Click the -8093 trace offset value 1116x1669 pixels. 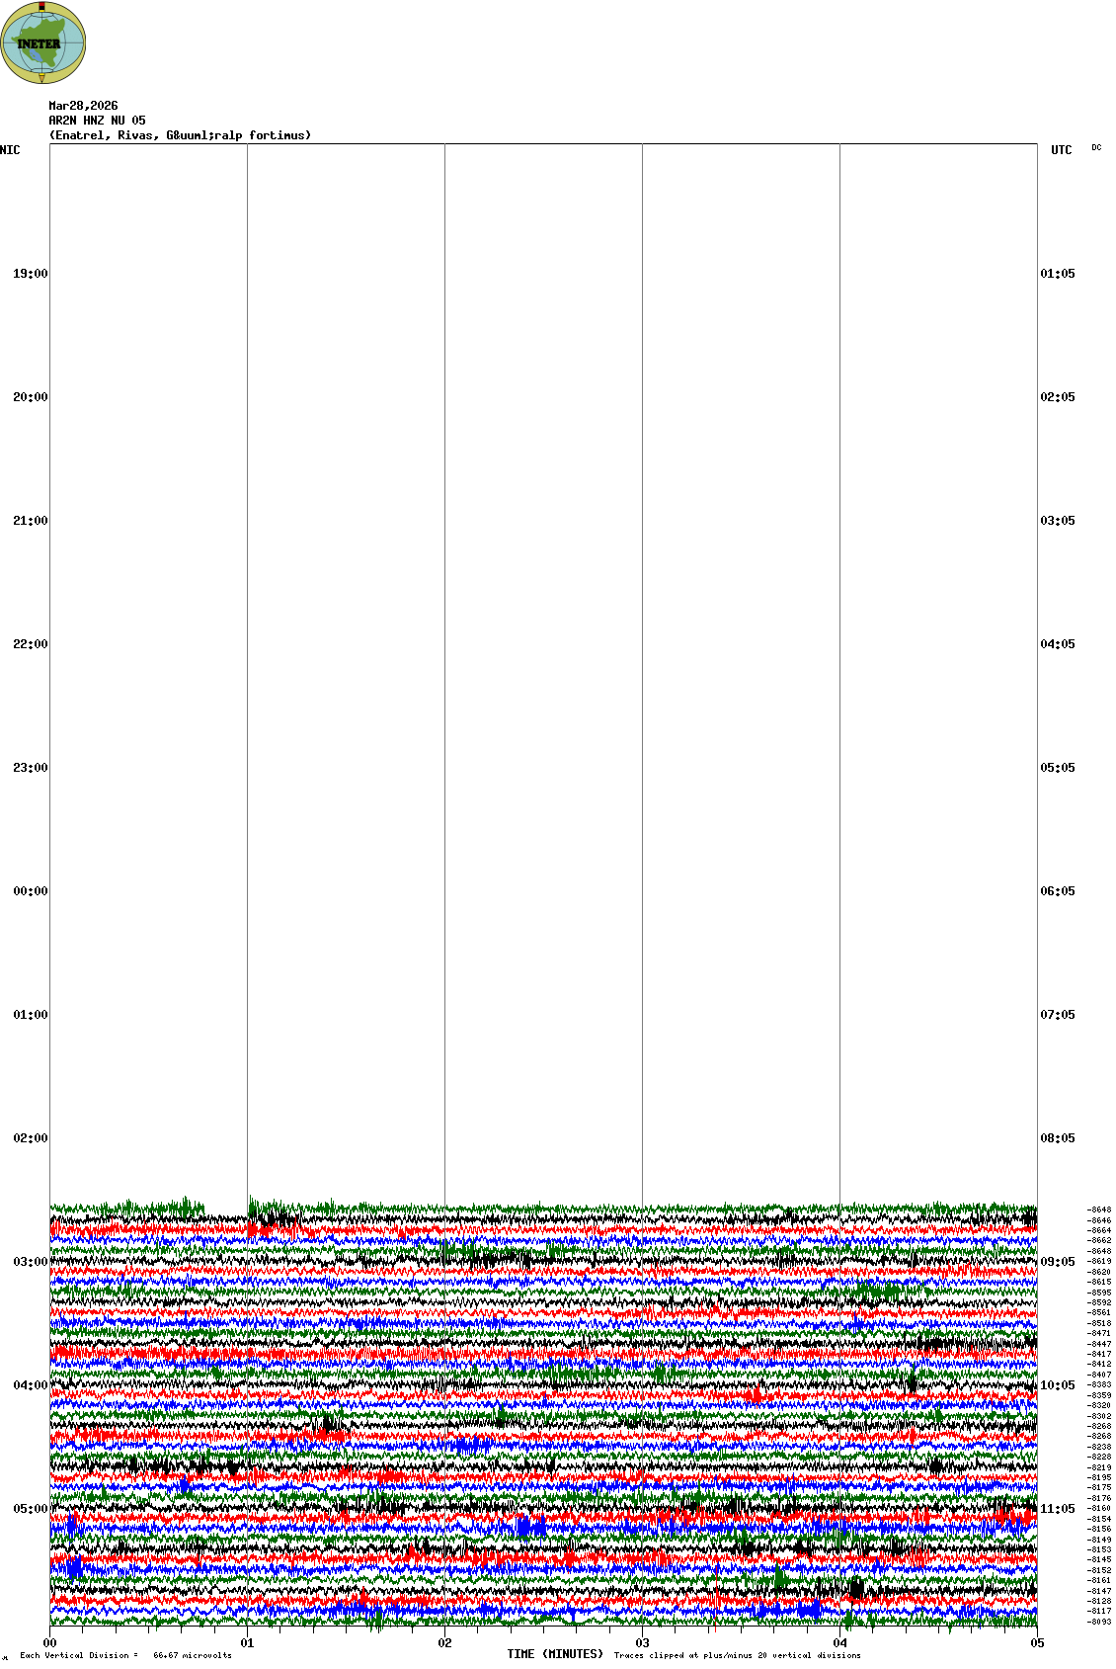coord(1099,1622)
